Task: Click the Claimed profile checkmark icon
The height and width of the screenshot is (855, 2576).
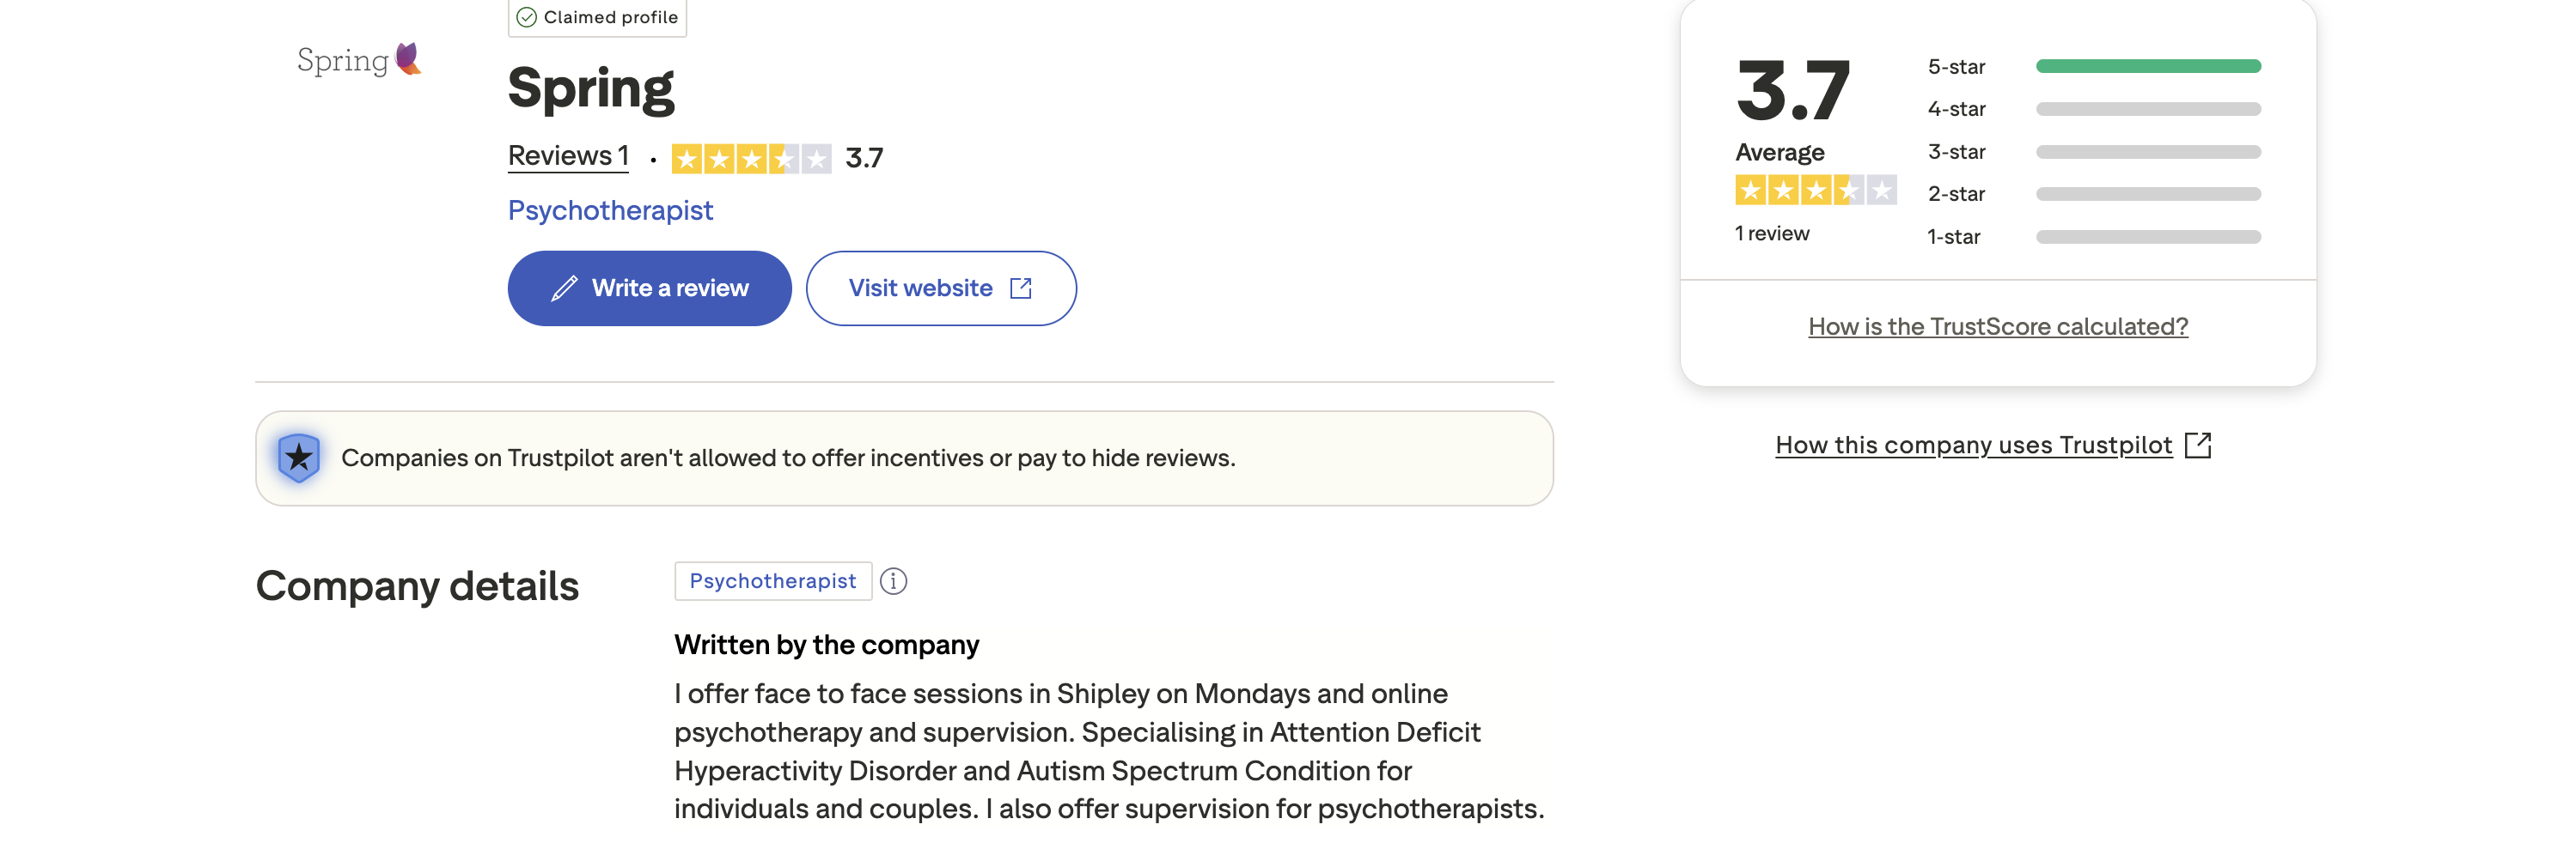Action: pos(527,17)
